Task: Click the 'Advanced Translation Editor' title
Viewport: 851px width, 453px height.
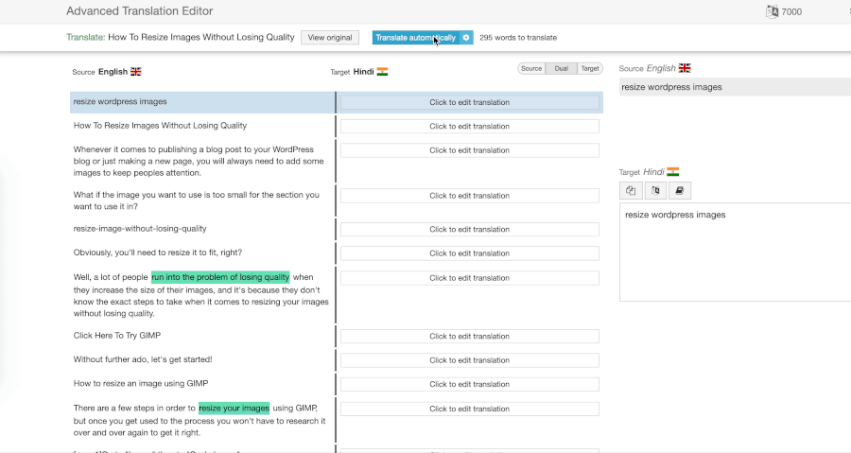Action: [140, 10]
